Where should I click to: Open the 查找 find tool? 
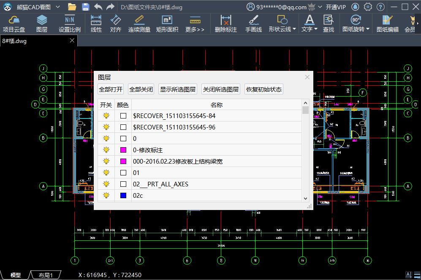point(329,23)
